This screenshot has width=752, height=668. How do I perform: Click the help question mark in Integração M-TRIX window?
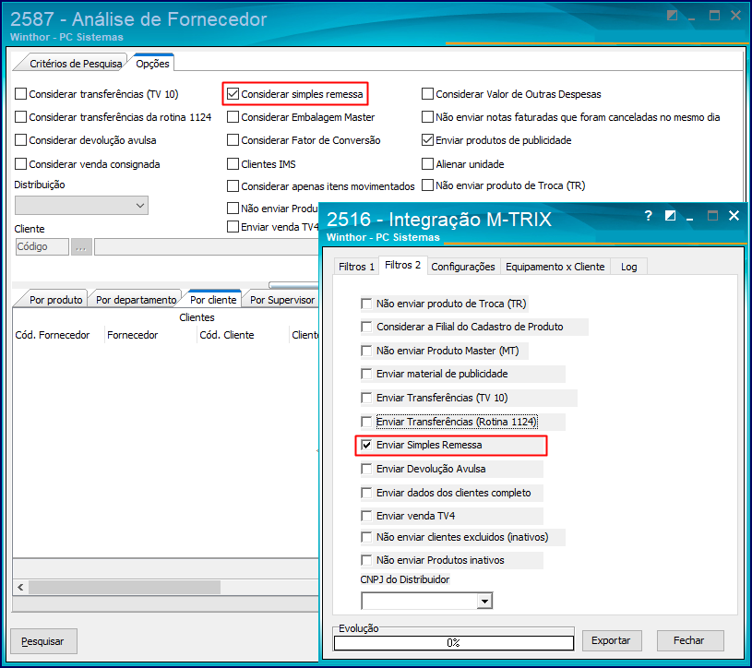pyautogui.click(x=649, y=216)
